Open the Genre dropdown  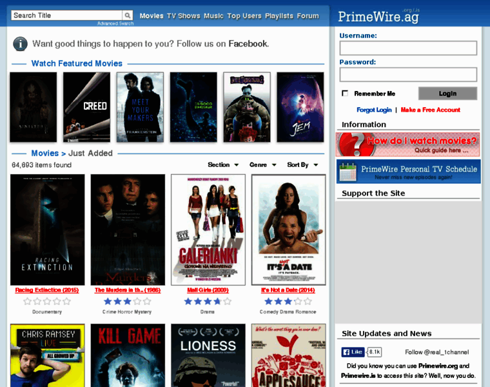pyautogui.click(x=262, y=164)
